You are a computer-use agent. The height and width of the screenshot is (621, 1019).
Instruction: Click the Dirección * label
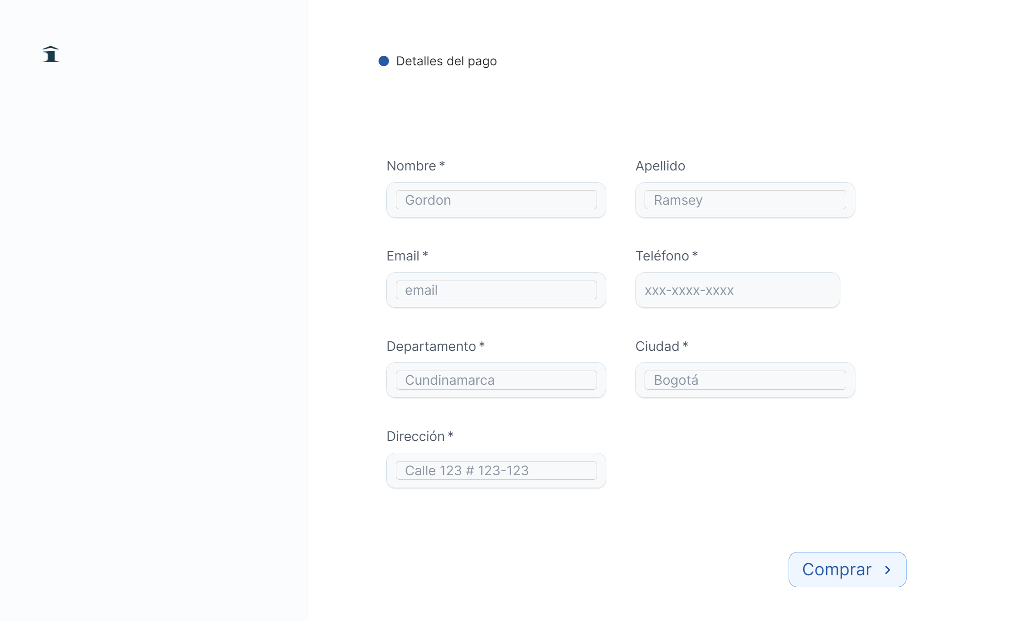tap(420, 436)
